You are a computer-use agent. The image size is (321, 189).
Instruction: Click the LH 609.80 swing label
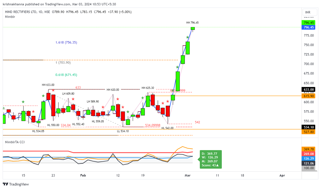[x=68, y=94]
